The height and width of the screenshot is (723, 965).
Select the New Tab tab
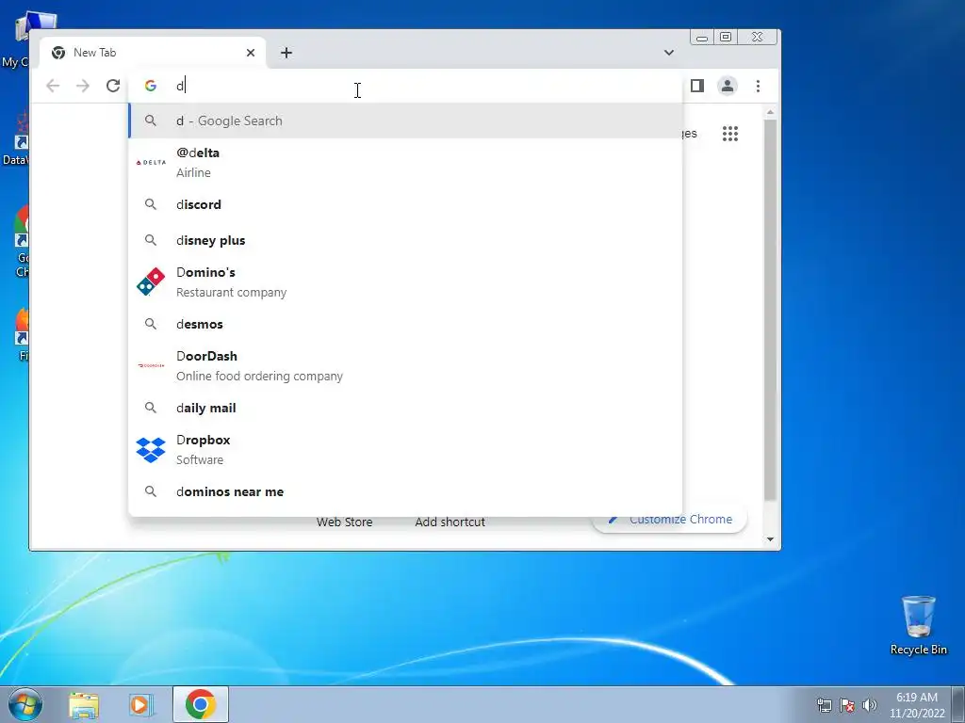153,53
